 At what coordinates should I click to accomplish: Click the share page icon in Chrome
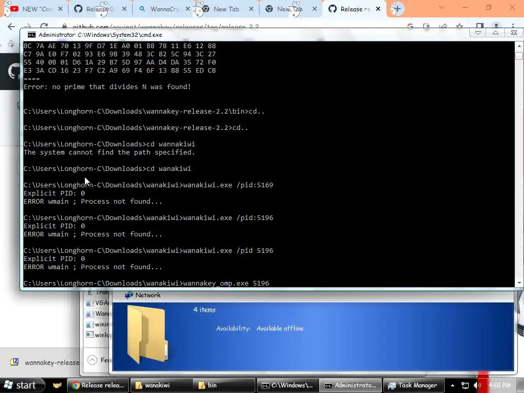[443, 26]
